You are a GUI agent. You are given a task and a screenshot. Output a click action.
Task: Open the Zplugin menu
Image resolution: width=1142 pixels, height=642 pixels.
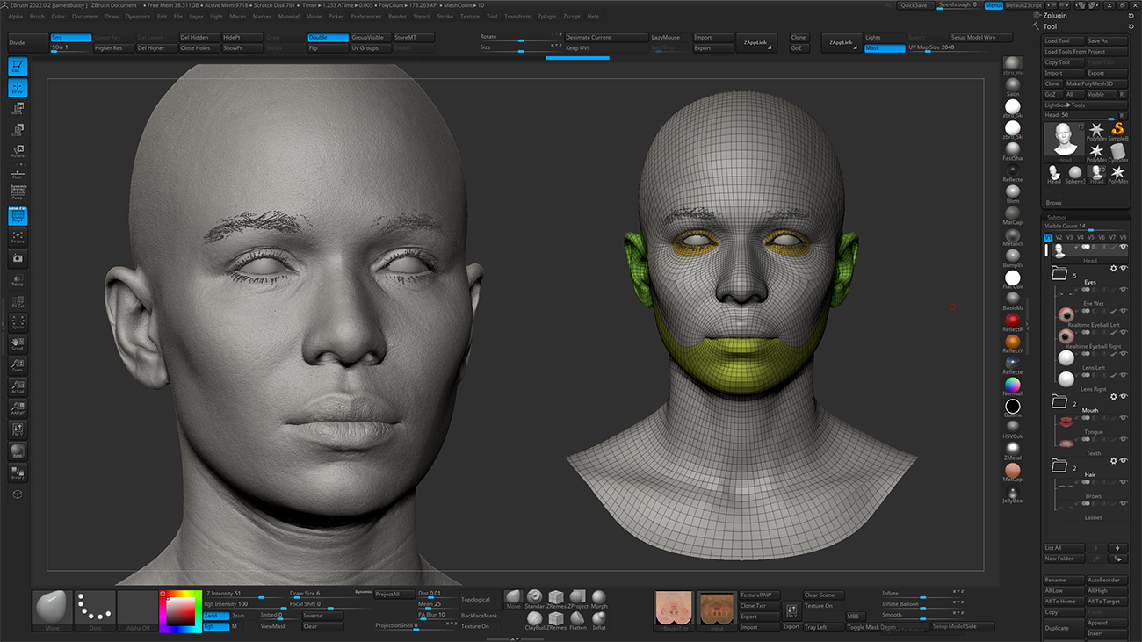(x=547, y=17)
